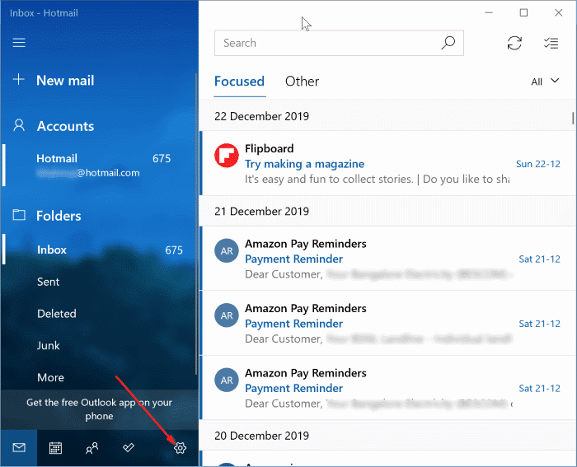The image size is (577, 467).
Task: Click the 20 December 2019 date header
Action: (x=261, y=436)
